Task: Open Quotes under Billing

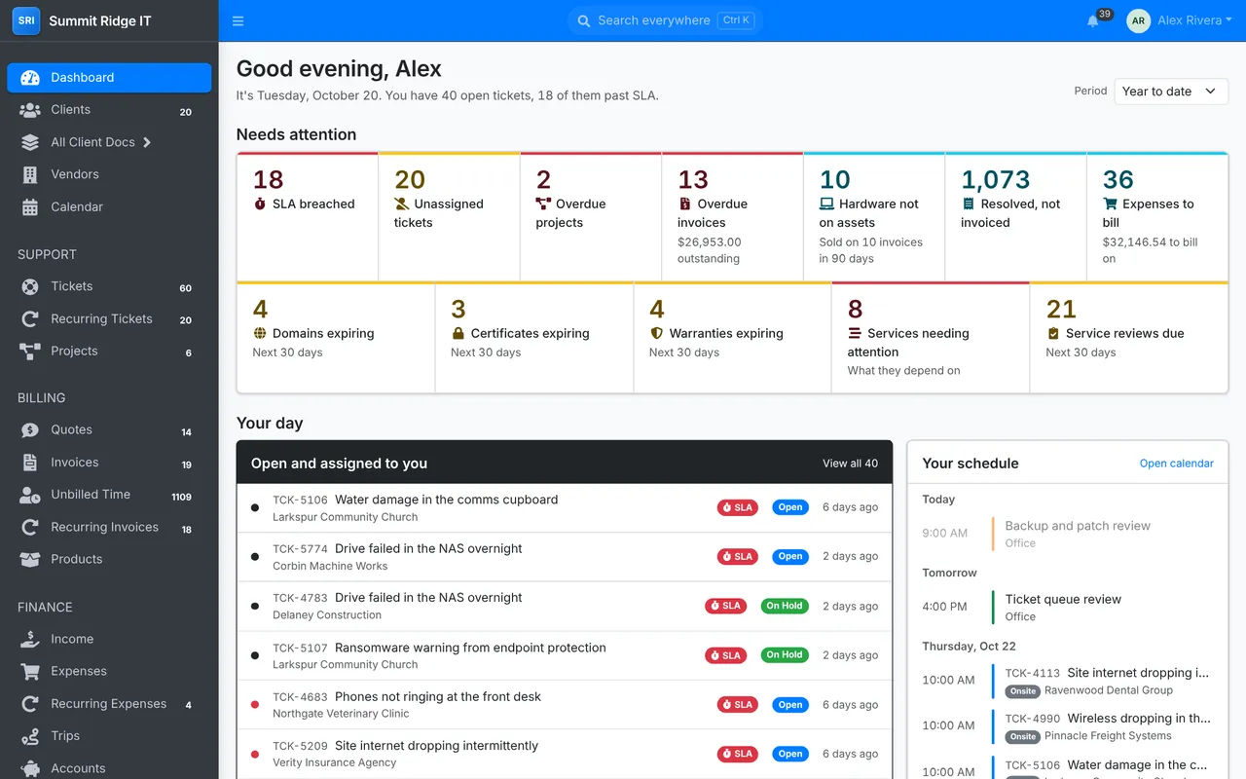Action: pyautogui.click(x=109, y=429)
